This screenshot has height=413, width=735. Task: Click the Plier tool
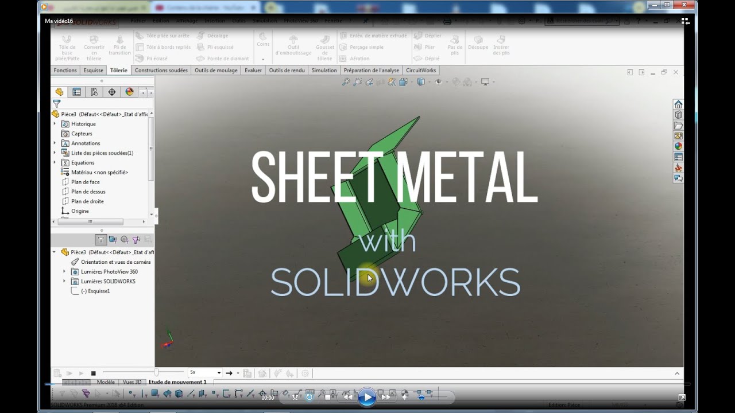(x=425, y=47)
